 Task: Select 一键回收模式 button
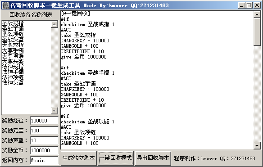pyautogui.click(x=116, y=158)
